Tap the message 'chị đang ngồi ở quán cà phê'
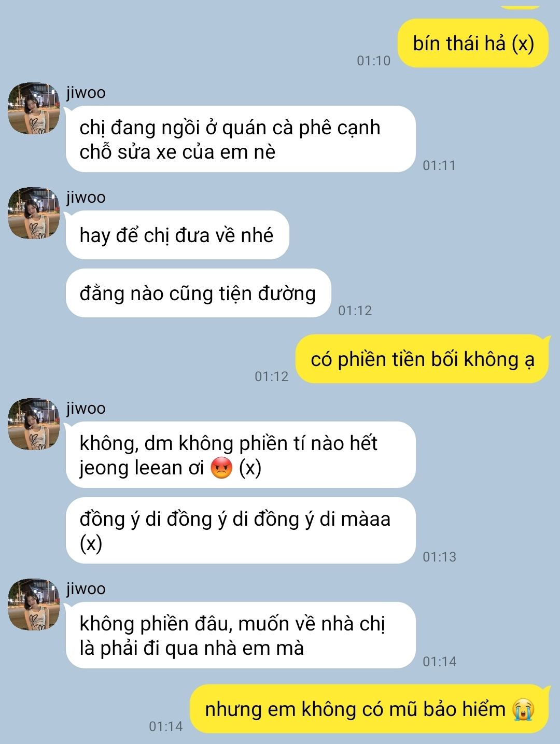Image resolution: width=560 pixels, height=744 pixels. coord(241,139)
